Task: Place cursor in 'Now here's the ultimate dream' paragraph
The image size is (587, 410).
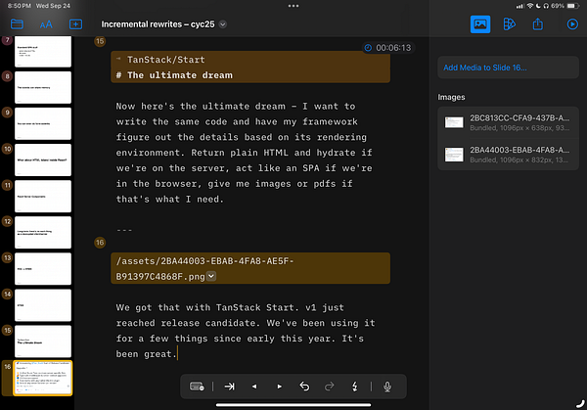Action: click(x=244, y=153)
